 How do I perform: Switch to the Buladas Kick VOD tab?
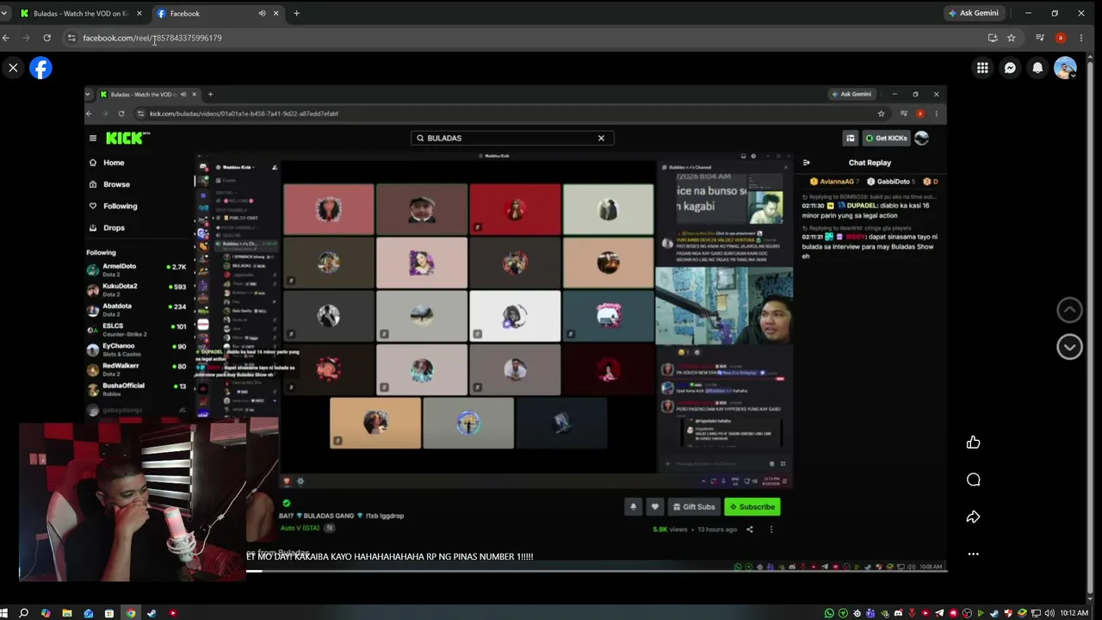pos(79,14)
